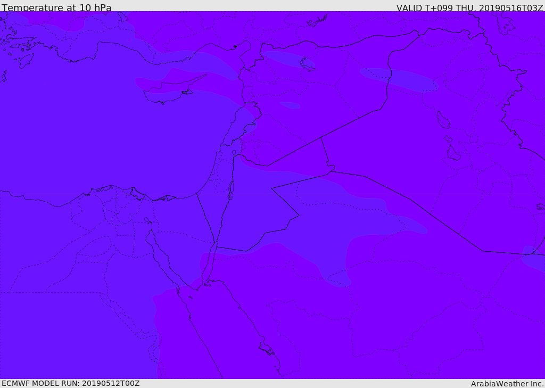
Task: Click the VALID T+099 timestamp text
Action: (x=469, y=8)
